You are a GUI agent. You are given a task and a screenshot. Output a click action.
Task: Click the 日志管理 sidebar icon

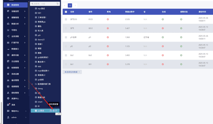[8, 61]
